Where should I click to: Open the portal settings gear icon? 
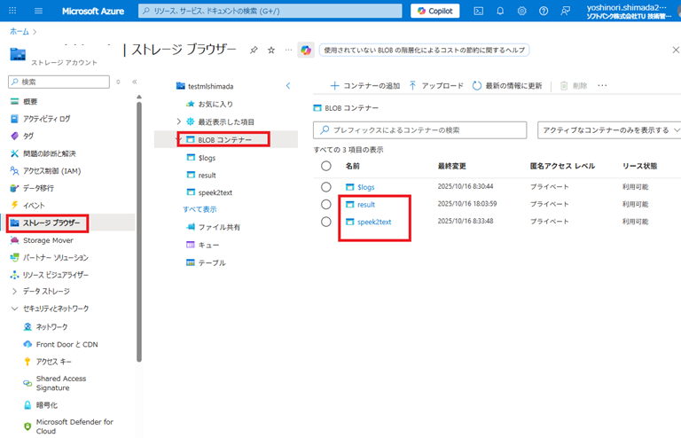point(521,12)
